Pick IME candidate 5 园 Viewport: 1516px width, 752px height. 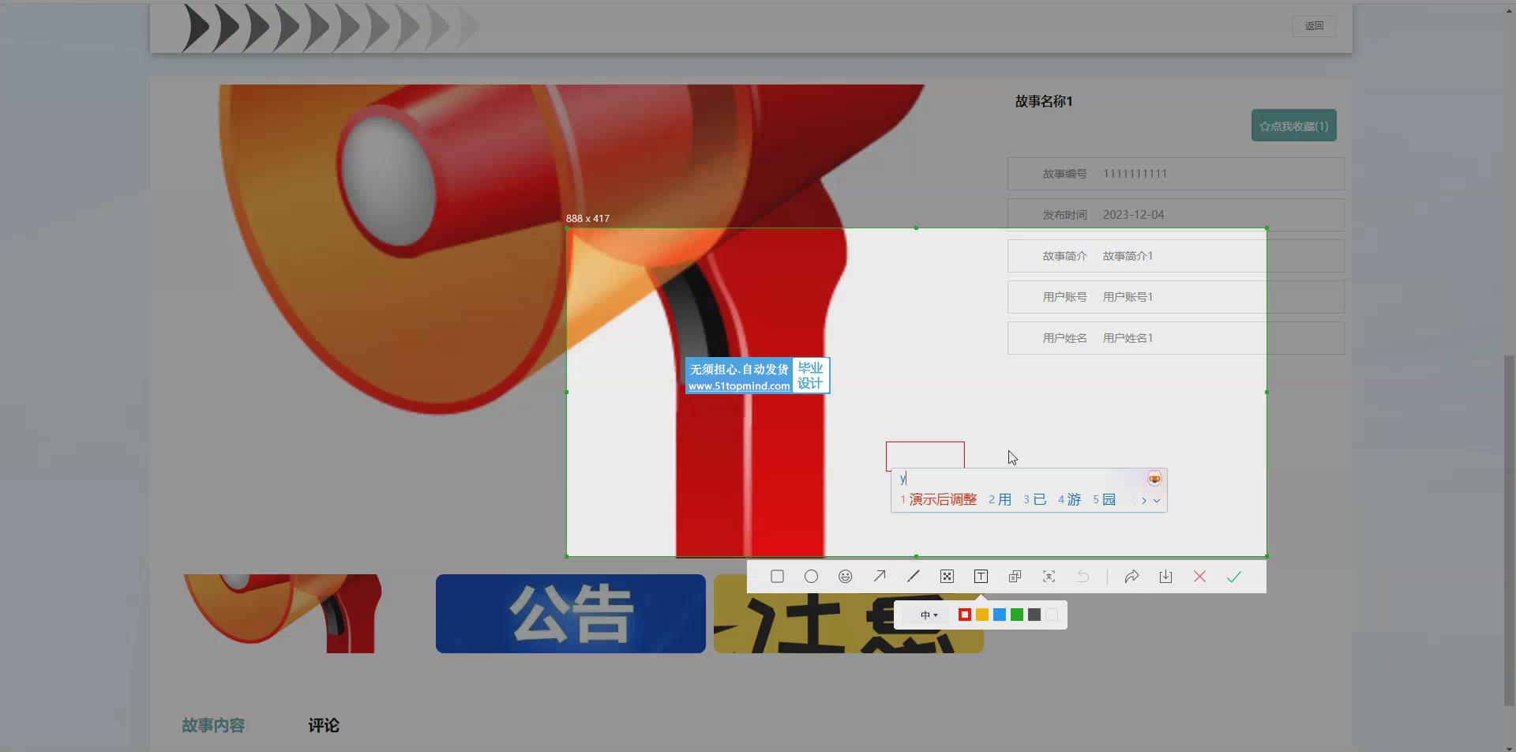click(1104, 499)
